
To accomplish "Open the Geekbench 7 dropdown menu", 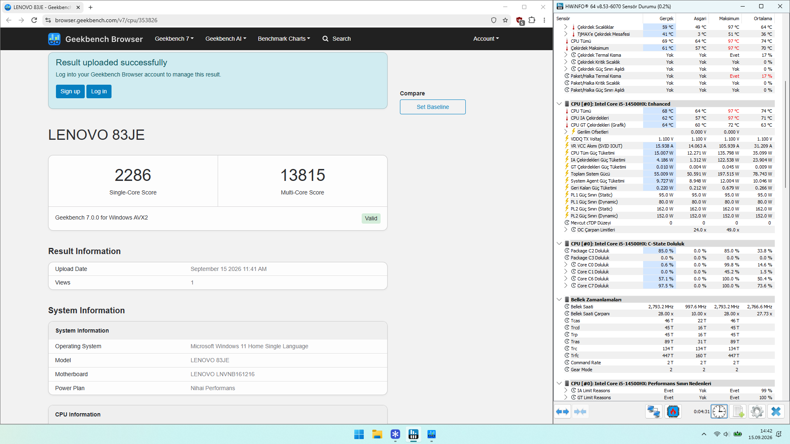I will [x=174, y=39].
